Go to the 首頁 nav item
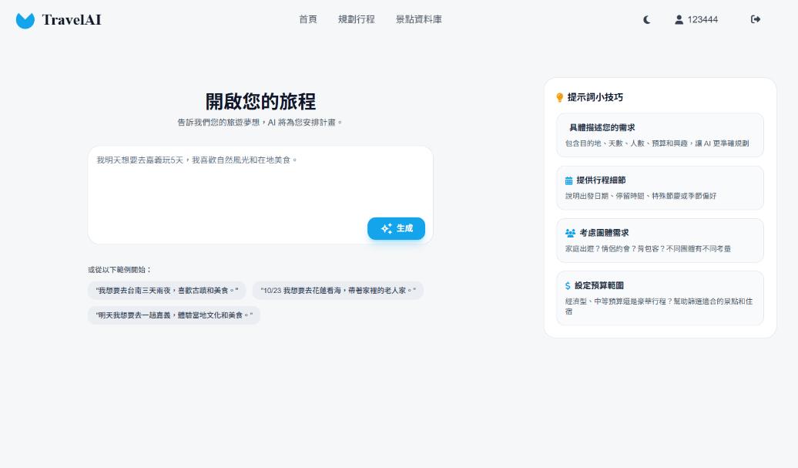 point(308,19)
